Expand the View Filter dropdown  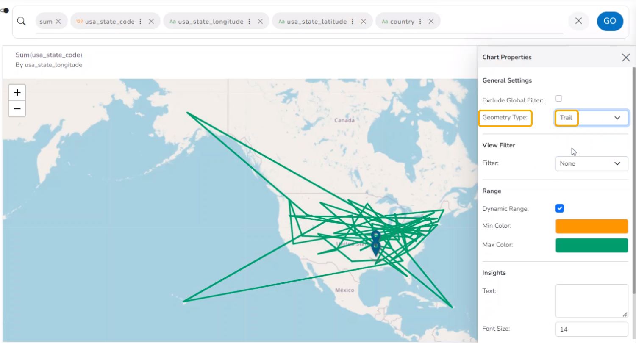592,163
